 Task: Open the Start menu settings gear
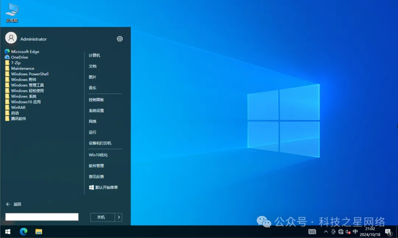pos(119,38)
